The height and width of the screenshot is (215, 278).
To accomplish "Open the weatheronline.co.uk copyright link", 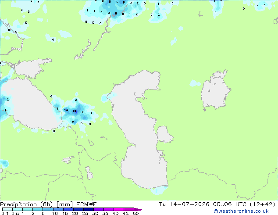I will point(241,211).
